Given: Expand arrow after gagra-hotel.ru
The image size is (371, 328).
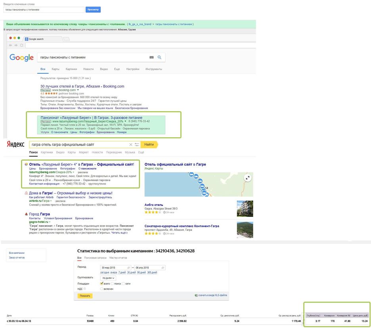Looking at the screenshot, I should 50,222.
